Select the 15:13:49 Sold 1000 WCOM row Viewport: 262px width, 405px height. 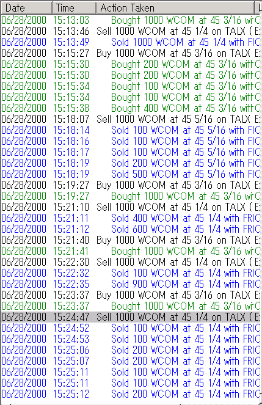(x=131, y=42)
